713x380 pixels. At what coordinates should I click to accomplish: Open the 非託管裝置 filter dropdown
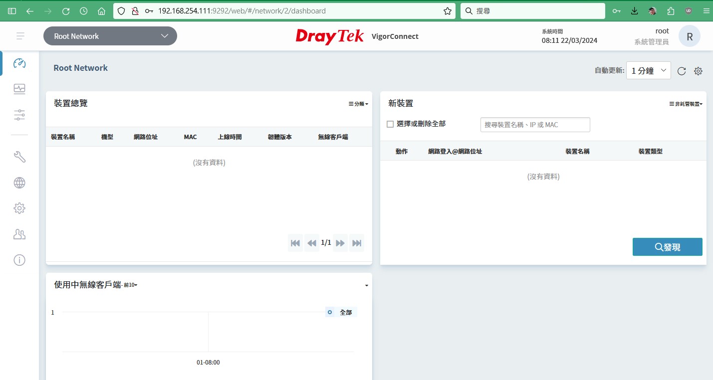[x=686, y=104]
